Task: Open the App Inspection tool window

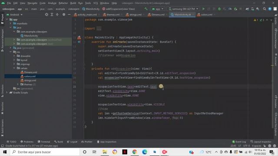Action: point(107,142)
